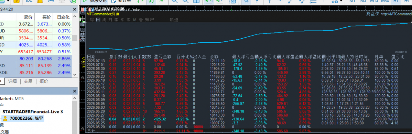
Task: Switch to the 报价 tab
Action: coord(44,81)
